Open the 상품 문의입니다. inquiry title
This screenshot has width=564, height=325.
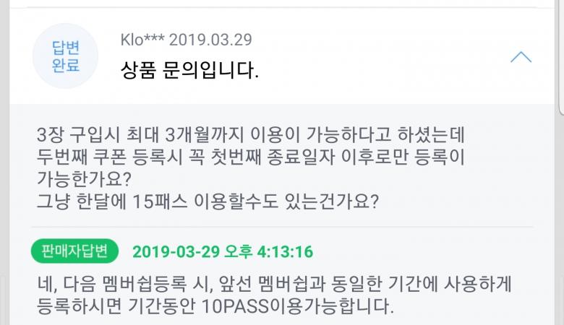point(189,71)
